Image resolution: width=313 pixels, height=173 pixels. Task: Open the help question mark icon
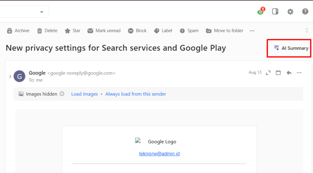coord(305,12)
